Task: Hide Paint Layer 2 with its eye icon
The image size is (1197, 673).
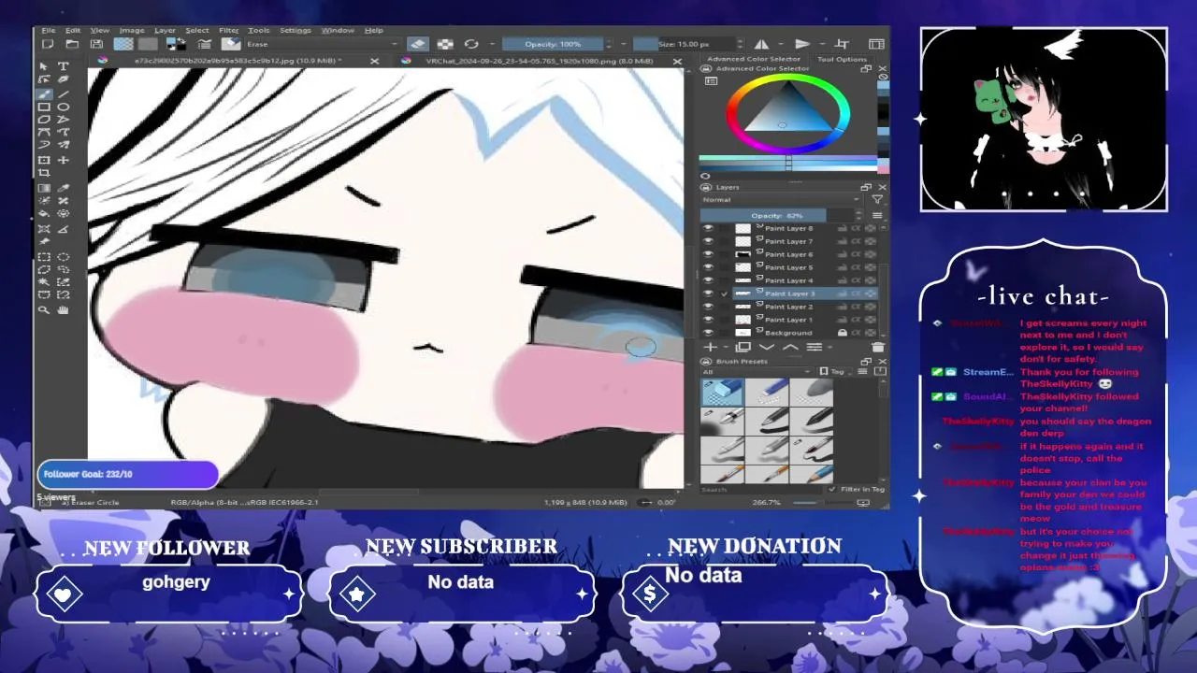Action: 708,307
